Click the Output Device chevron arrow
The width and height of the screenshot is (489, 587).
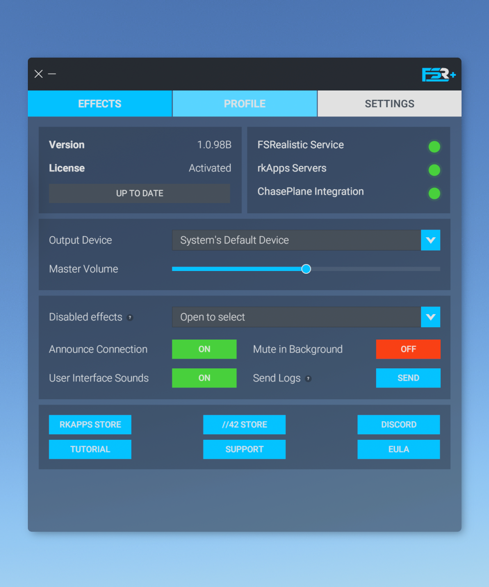tap(431, 240)
